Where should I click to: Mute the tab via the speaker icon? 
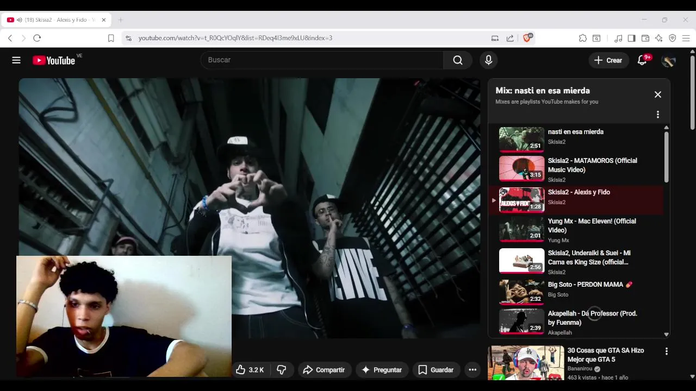(19, 20)
